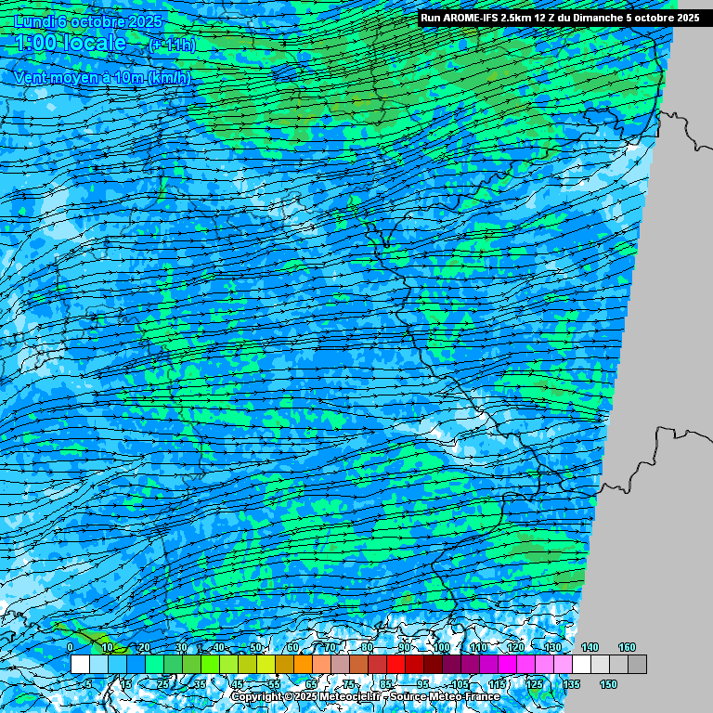Click the '0' label above the legend
Screen dimensions: 713x713
71,647
